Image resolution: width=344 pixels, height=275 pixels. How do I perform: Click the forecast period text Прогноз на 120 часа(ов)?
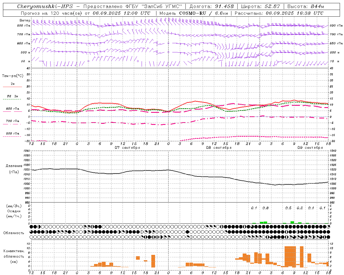[52, 13]
